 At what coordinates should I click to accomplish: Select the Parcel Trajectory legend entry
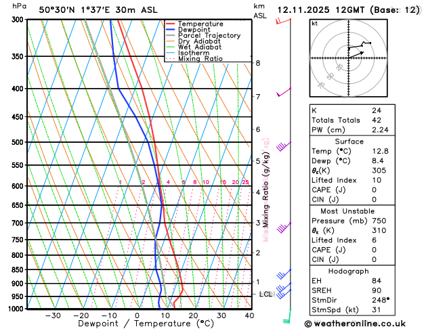[x=203, y=36]
